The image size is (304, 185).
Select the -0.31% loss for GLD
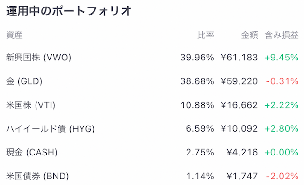click(282, 81)
